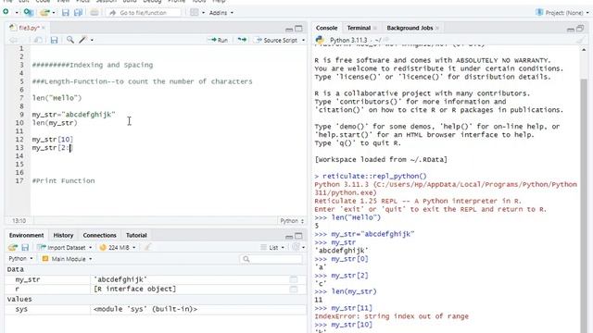593x333 pixels.
Task: Expand the recent files dropdown arrow
Action: pyautogui.click(x=54, y=12)
